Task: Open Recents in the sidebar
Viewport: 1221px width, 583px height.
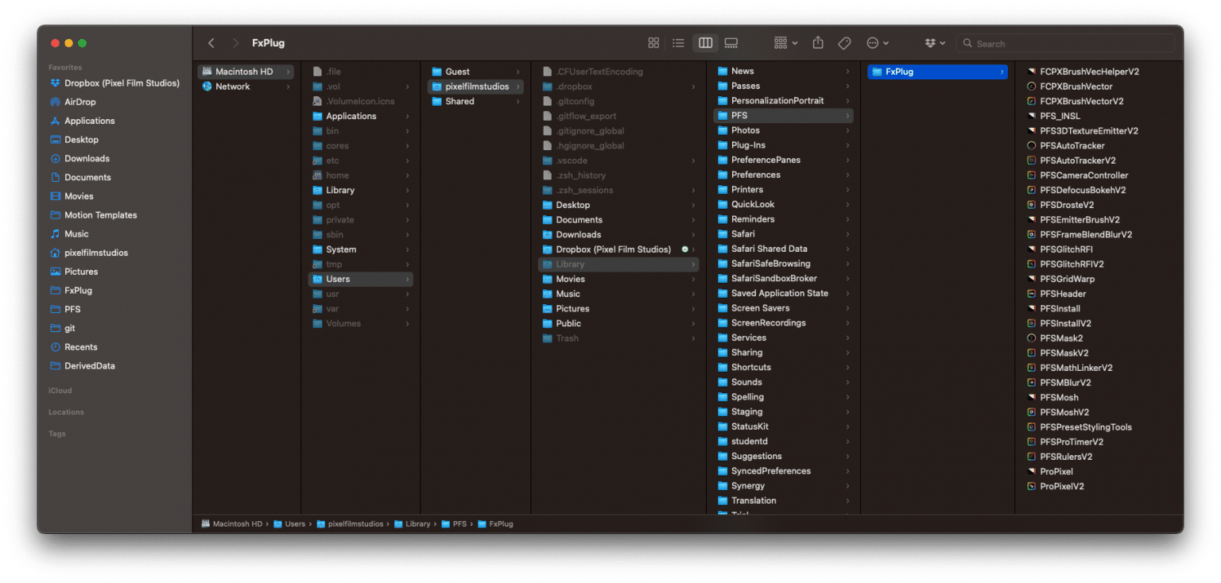Action: pyautogui.click(x=74, y=347)
